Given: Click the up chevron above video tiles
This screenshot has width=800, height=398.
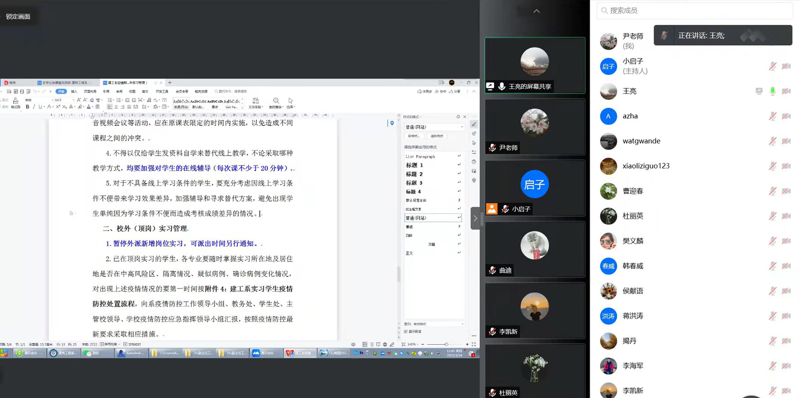Looking at the screenshot, I should [x=536, y=11].
